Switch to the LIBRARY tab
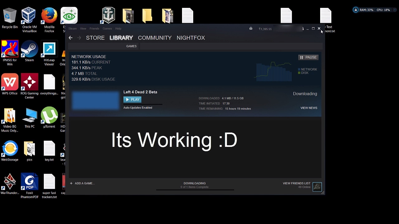Screen dimensions: 399x224 (121, 38)
